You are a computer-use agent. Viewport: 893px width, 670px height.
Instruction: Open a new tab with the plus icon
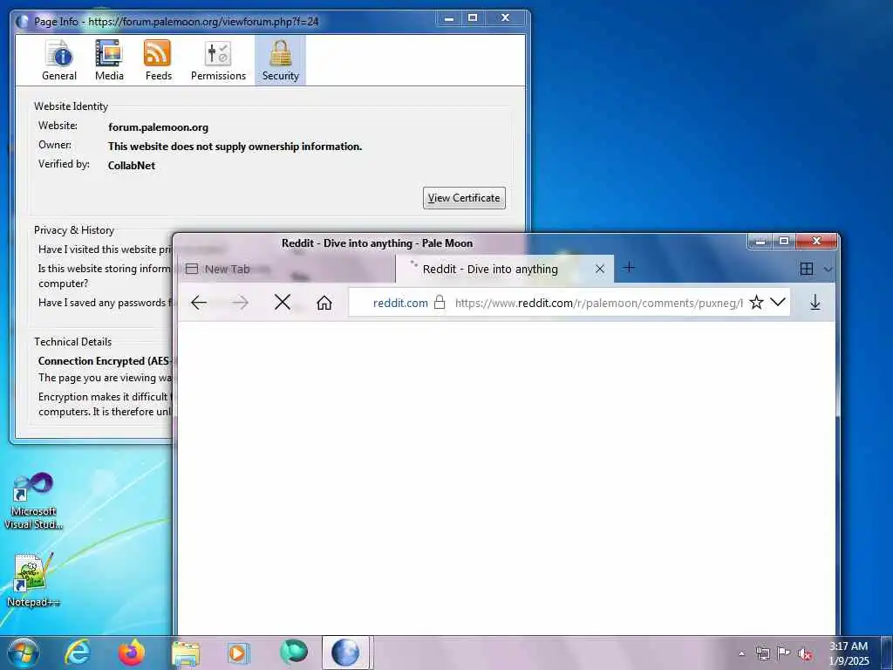[x=629, y=267]
